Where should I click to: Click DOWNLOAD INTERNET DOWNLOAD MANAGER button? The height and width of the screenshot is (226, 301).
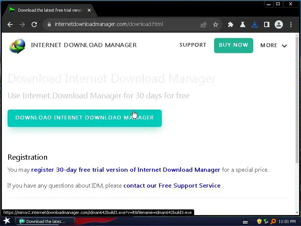84,118
